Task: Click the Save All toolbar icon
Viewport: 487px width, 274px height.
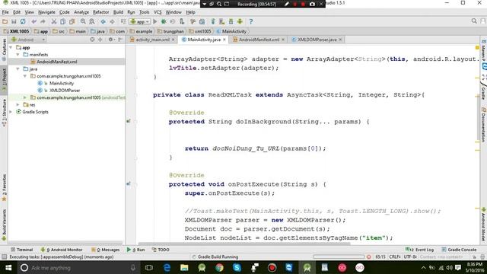Action: (14, 21)
